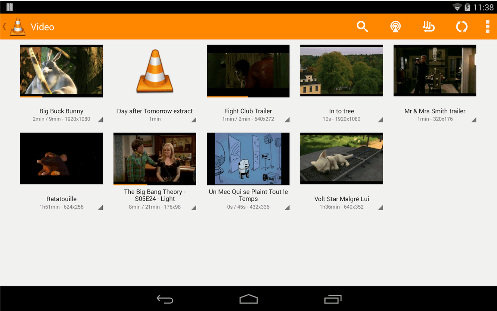Play Un Mec Qui se Plaint thumbnail
Image resolution: width=497 pixels, height=311 pixels.
click(x=248, y=159)
